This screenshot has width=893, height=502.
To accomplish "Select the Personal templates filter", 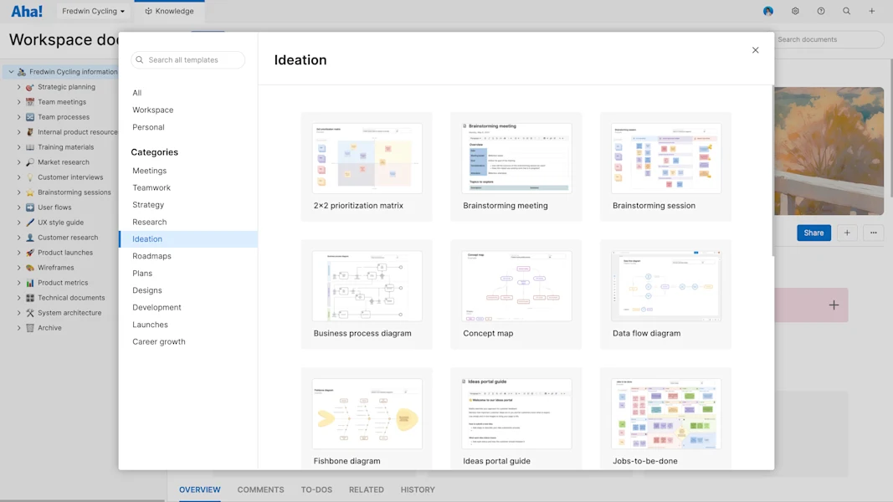I will [x=148, y=127].
